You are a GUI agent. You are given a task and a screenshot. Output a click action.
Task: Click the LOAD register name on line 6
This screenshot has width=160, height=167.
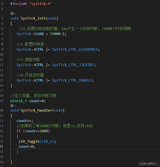pyautogui.click(x=40, y=34)
